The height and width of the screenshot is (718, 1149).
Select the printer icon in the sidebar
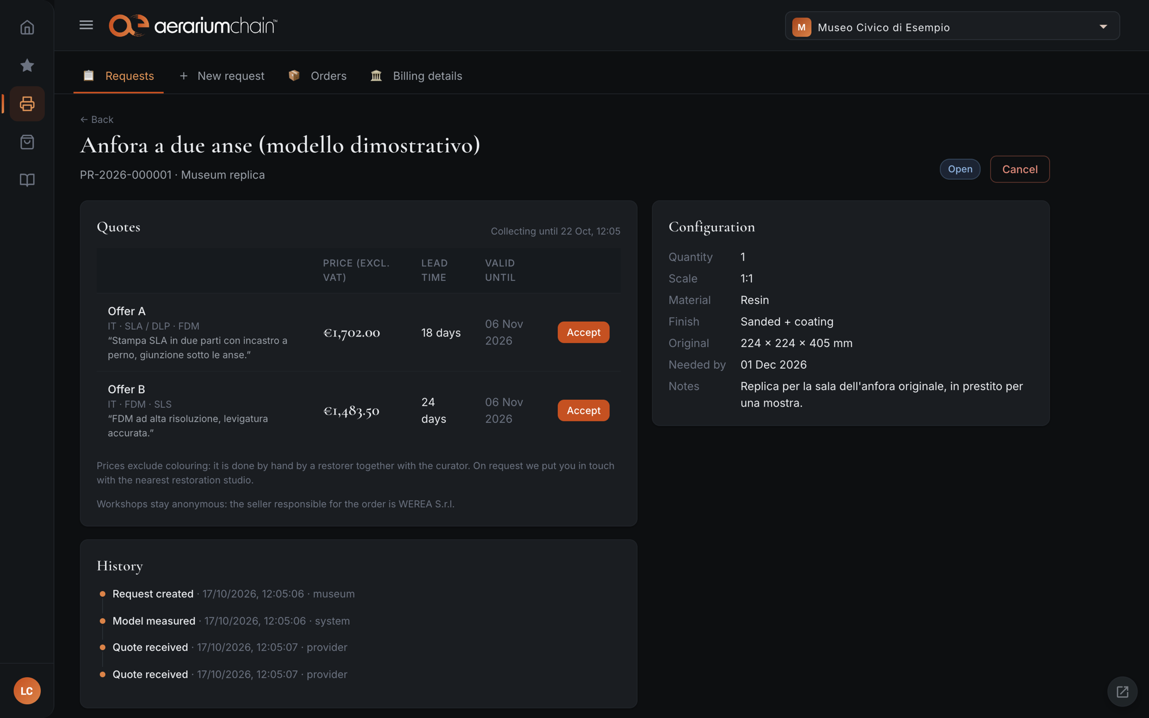tap(27, 104)
